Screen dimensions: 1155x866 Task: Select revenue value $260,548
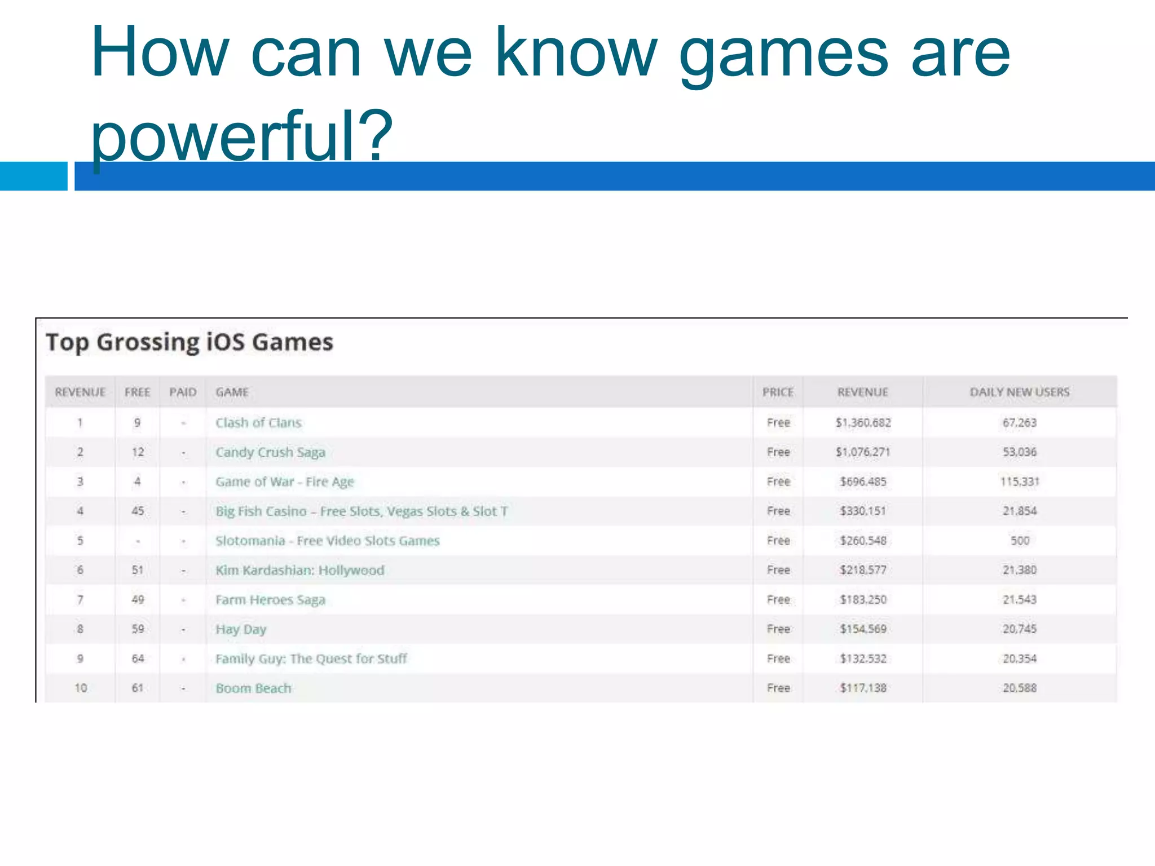tap(863, 541)
